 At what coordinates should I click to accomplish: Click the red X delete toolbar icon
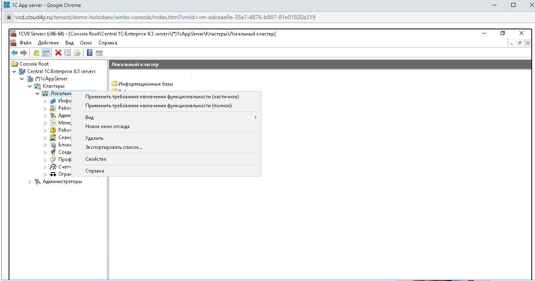tap(58, 53)
